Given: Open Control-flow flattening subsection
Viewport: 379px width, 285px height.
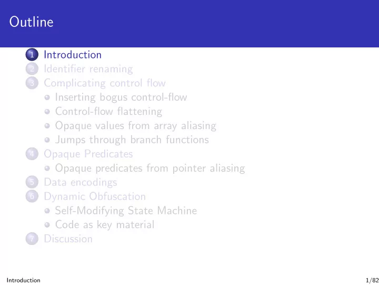Looking at the screenshot, I should point(108,112).
